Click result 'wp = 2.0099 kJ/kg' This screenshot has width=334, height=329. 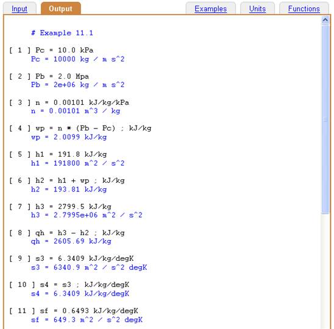coord(69,137)
